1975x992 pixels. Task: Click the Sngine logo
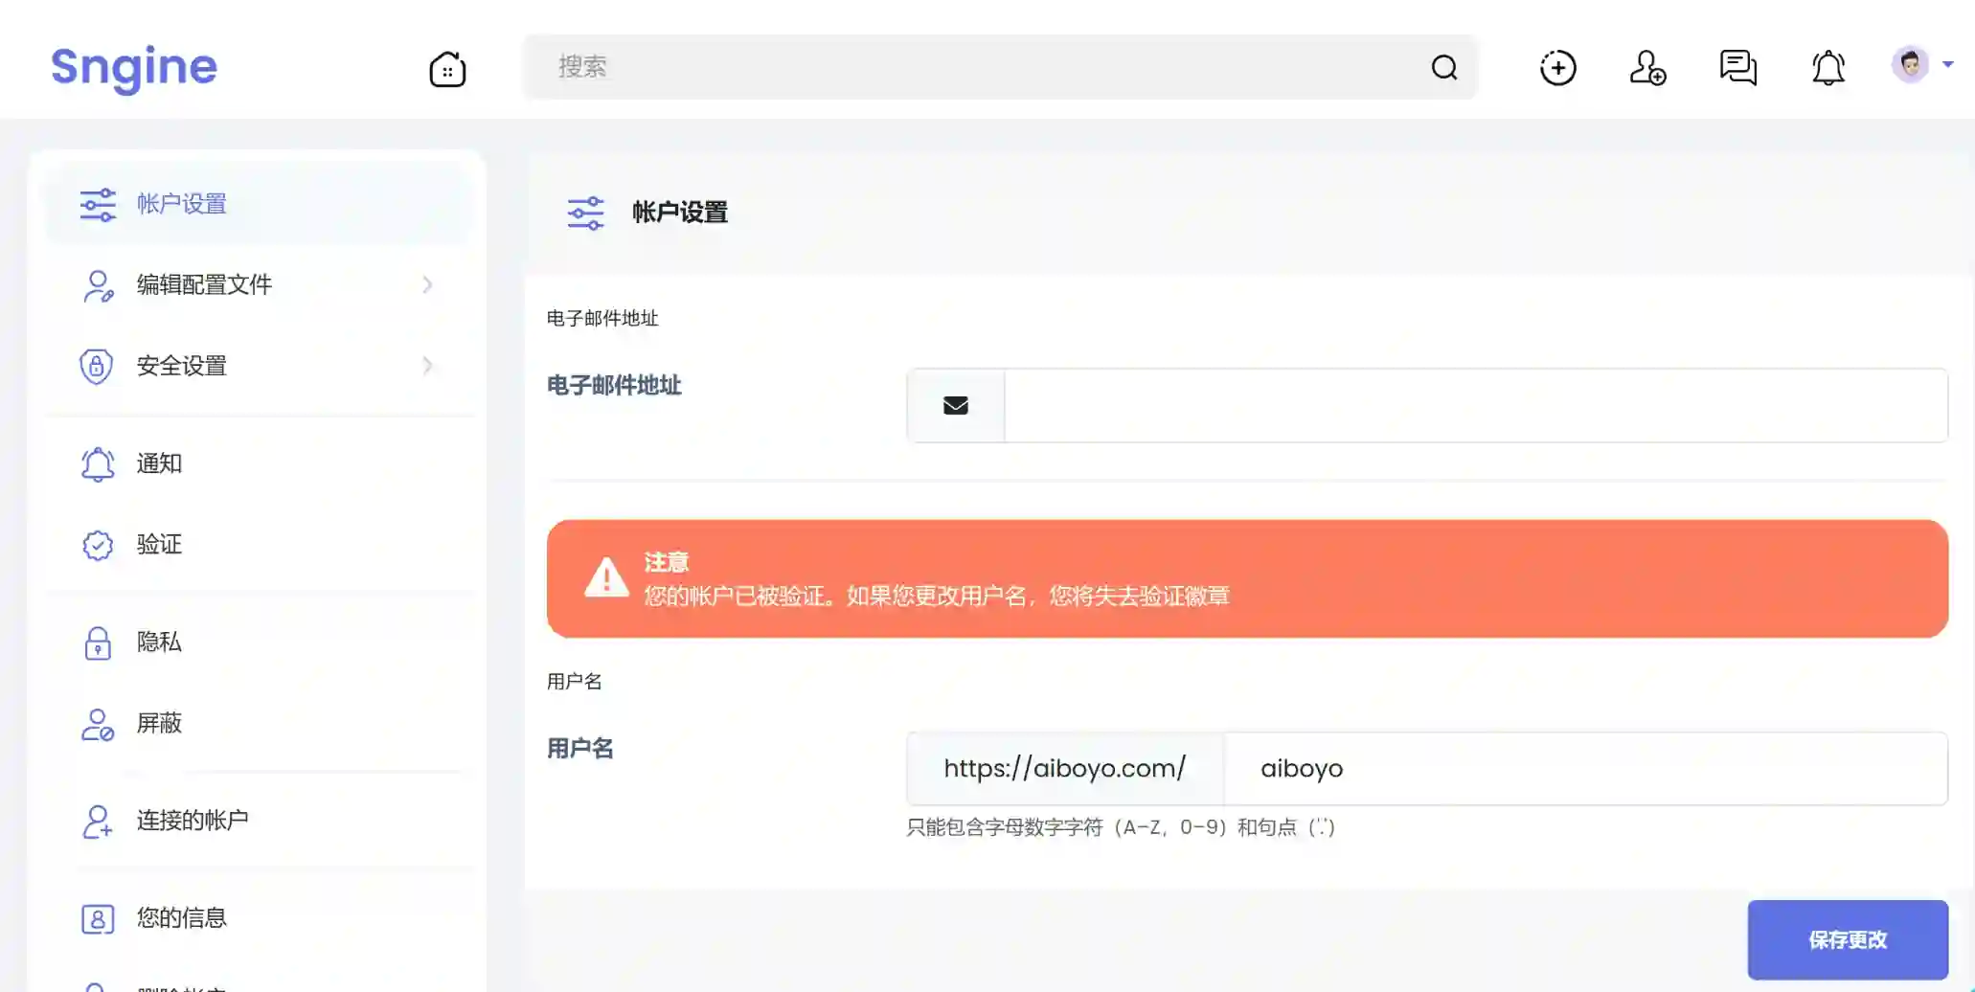134,67
